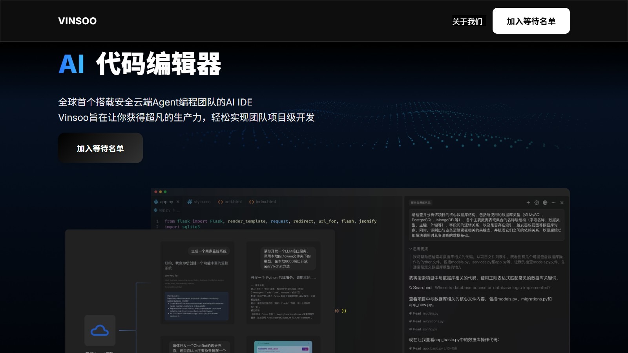
Task: Open chat settings via the gear icon
Action: click(537, 203)
